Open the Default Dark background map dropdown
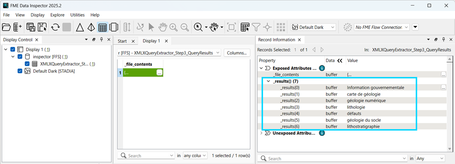The image size is (455, 164). pyautogui.click(x=313, y=27)
